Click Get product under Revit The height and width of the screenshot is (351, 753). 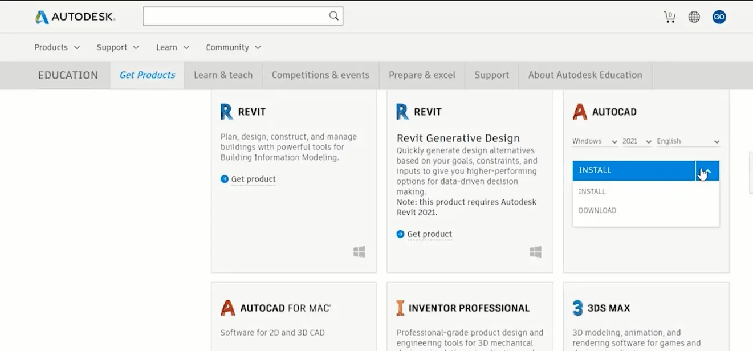[x=253, y=179]
